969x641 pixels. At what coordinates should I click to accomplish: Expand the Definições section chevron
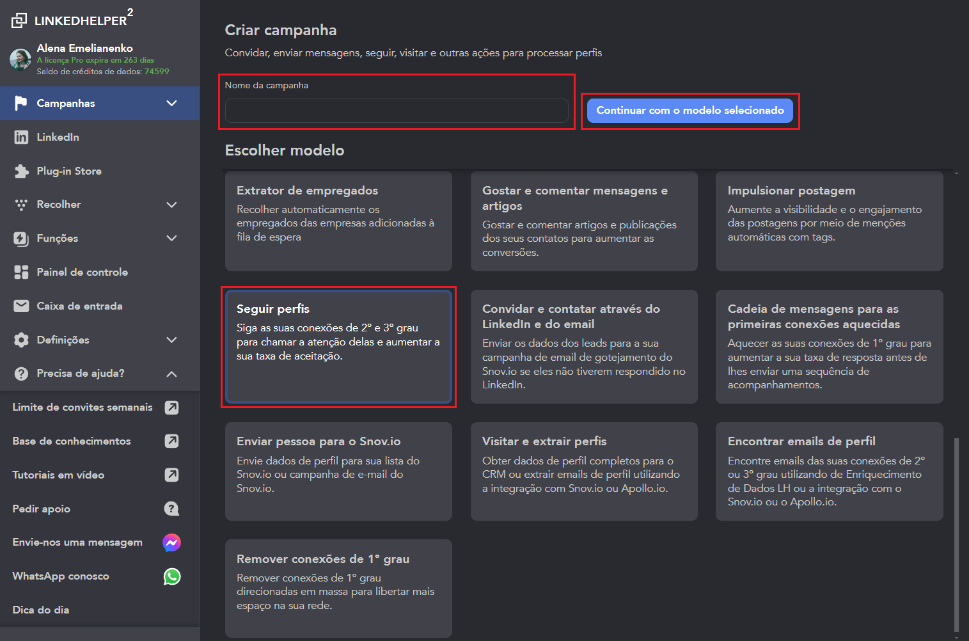171,340
